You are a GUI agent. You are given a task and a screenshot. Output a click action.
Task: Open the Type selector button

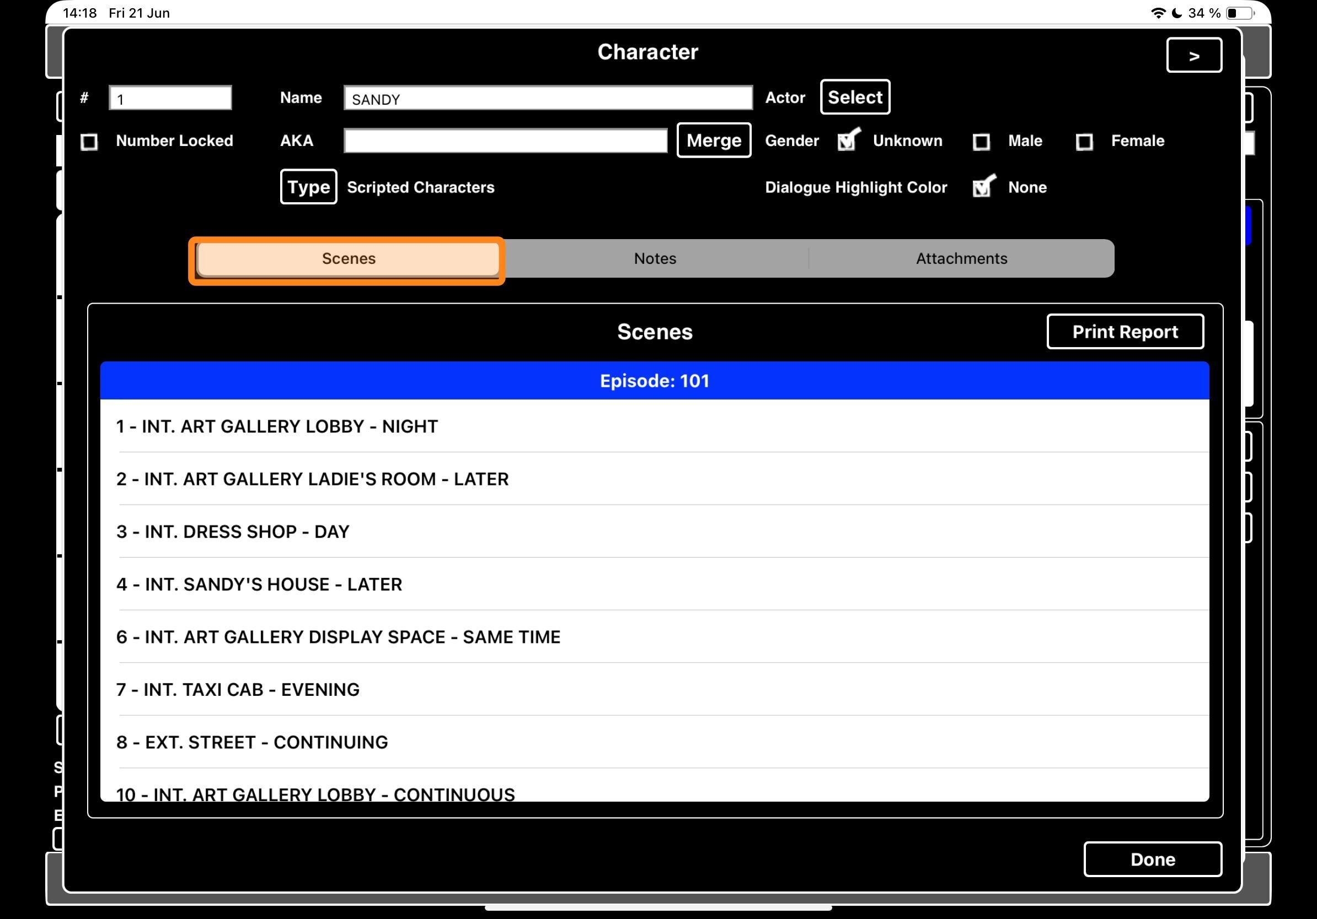click(x=308, y=187)
